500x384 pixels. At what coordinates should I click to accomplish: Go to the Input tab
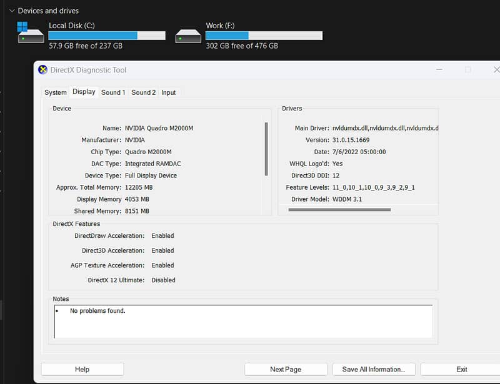coord(168,92)
